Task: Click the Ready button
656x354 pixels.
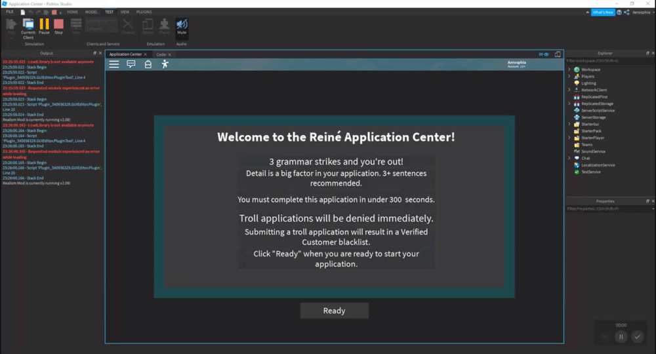Action: (335, 311)
